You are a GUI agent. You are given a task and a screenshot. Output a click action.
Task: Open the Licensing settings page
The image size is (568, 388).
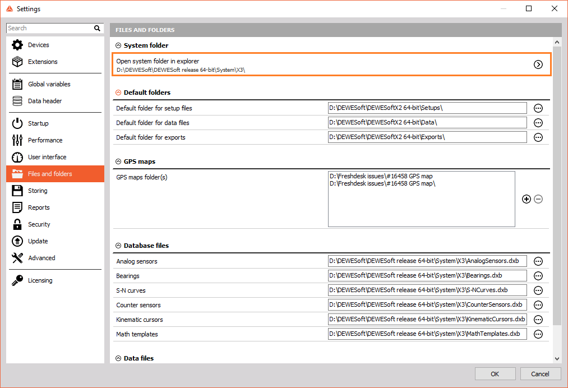[55, 280]
